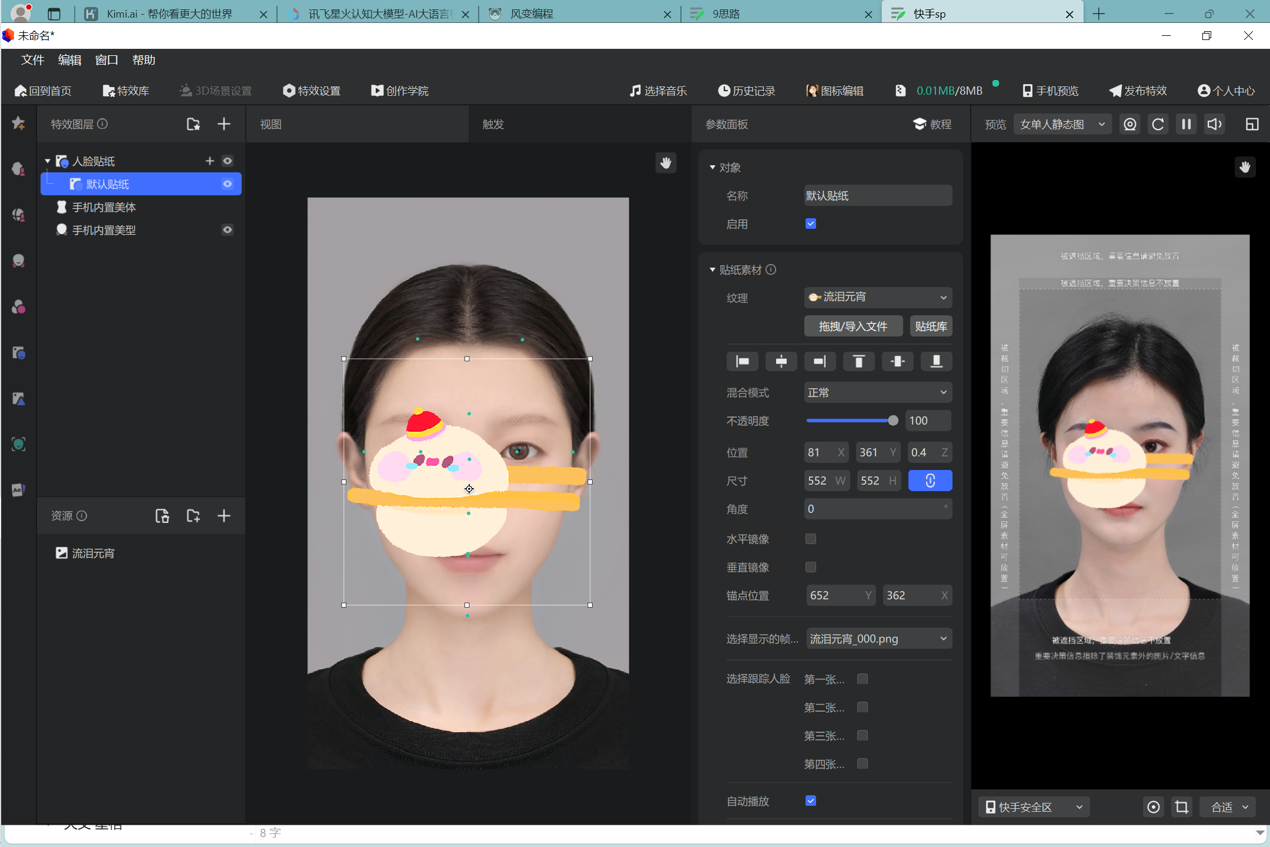The width and height of the screenshot is (1270, 847).
Task: Check 第二张 face tracking checkbox
Action: (x=863, y=707)
